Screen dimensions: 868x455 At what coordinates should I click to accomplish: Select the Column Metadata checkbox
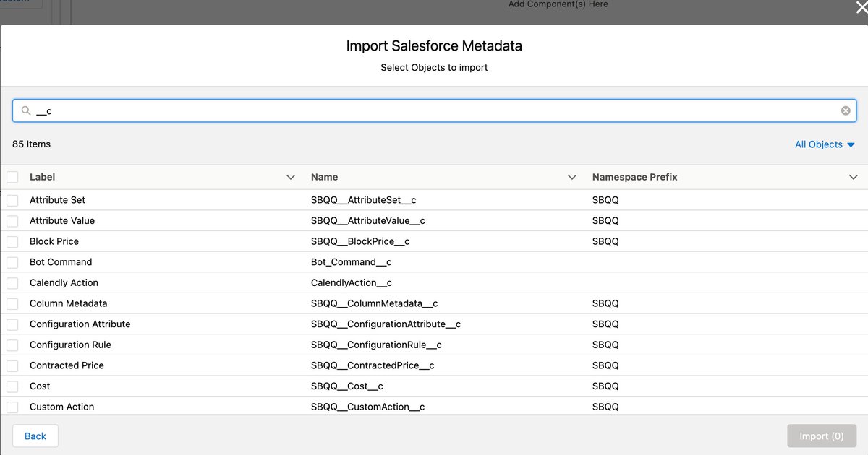[x=12, y=303]
